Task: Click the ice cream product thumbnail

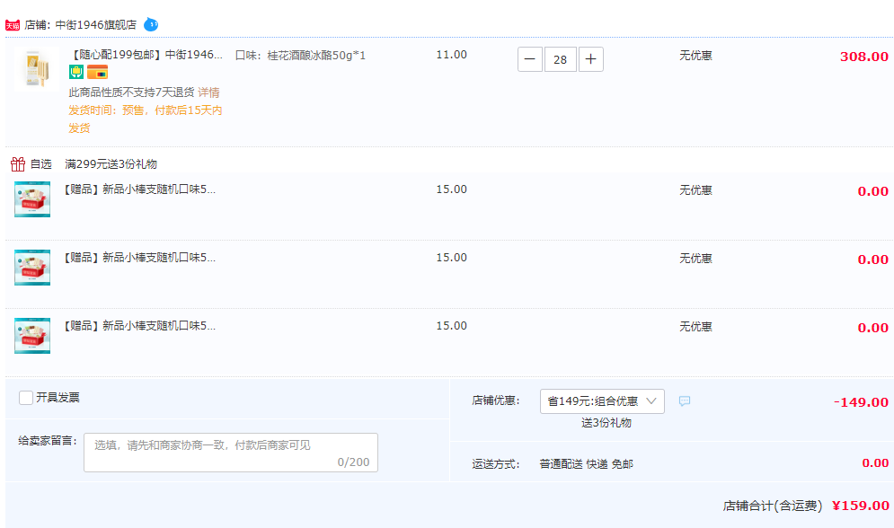Action: click(36, 69)
